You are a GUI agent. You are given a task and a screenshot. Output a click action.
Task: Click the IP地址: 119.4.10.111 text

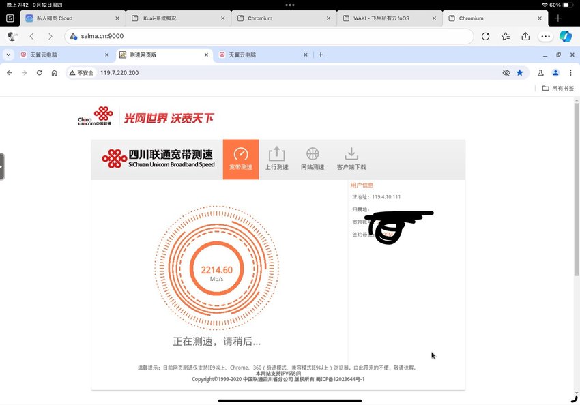pyautogui.click(x=376, y=197)
